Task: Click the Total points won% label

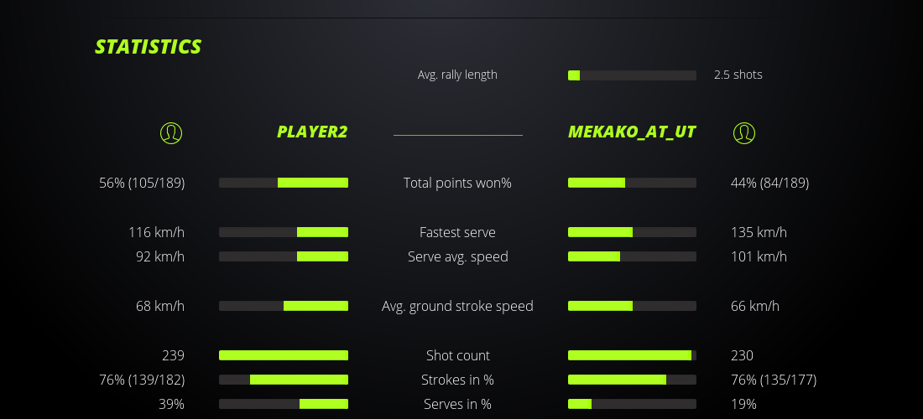Action: click(457, 183)
